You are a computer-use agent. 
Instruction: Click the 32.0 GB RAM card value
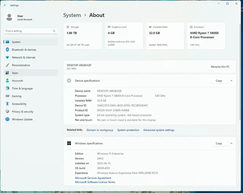(155, 33)
